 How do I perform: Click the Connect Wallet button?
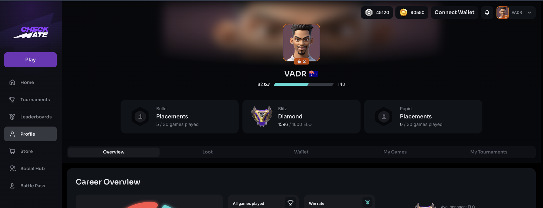click(x=454, y=13)
